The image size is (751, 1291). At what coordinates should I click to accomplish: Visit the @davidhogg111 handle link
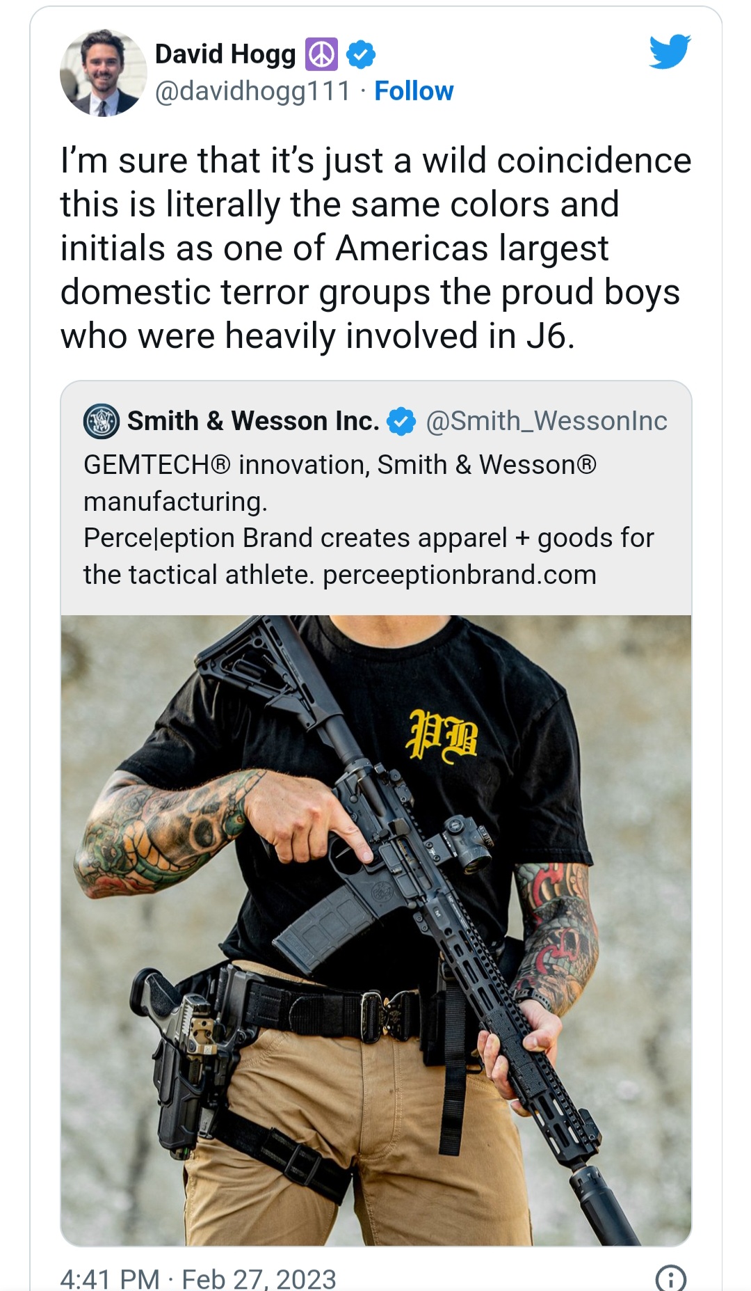point(253,91)
